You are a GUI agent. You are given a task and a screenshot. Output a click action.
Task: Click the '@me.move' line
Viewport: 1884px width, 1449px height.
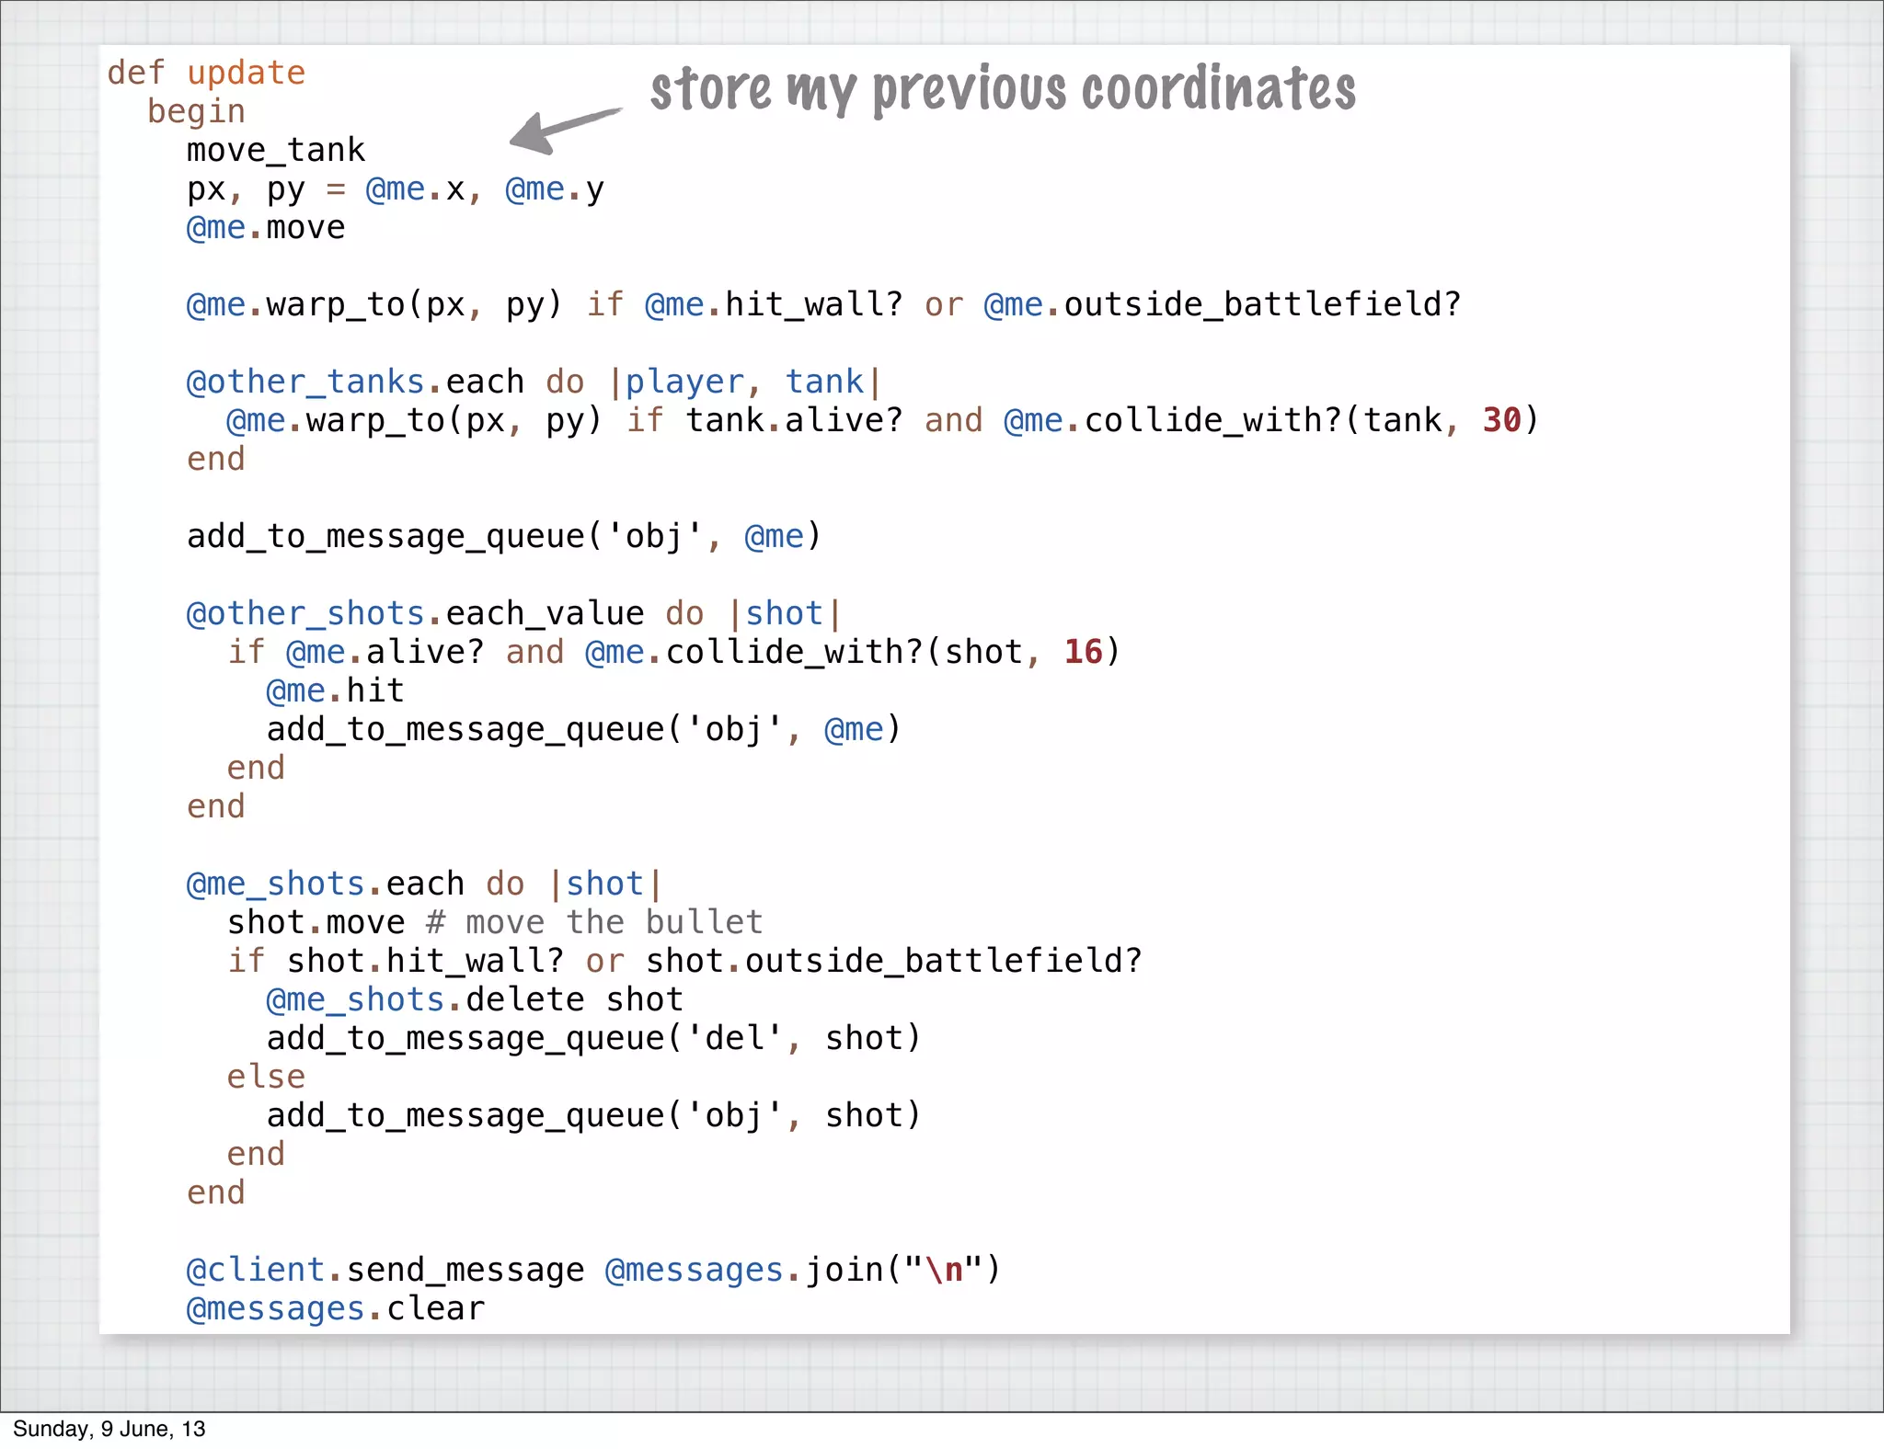pyautogui.click(x=266, y=228)
